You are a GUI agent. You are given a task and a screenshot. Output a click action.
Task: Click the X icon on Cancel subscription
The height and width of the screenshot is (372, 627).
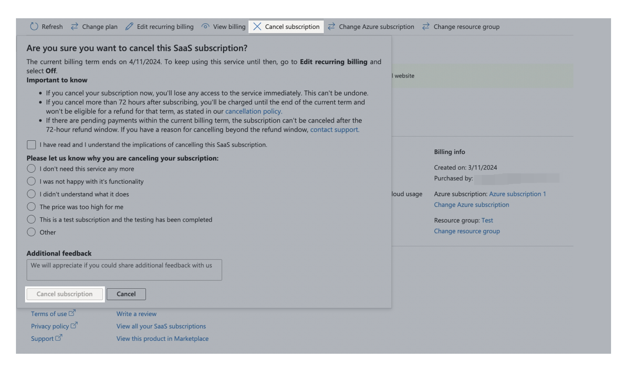(257, 27)
